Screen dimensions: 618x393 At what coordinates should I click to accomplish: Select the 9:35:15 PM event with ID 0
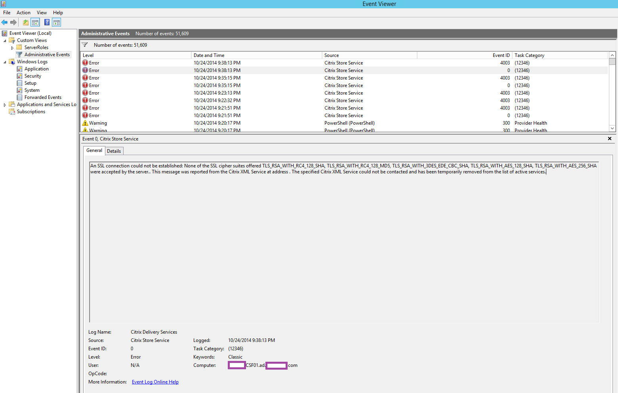[x=344, y=85]
